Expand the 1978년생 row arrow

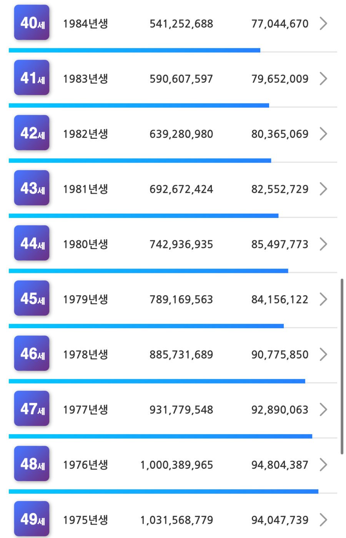pos(323,354)
